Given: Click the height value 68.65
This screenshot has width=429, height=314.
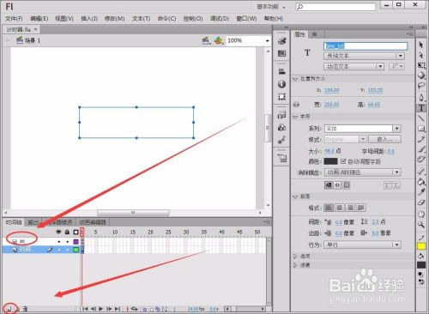Looking at the screenshot, I should [374, 105].
